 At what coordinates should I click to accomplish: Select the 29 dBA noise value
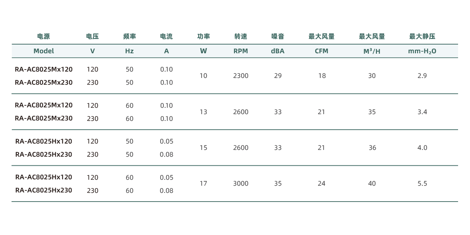(x=278, y=76)
